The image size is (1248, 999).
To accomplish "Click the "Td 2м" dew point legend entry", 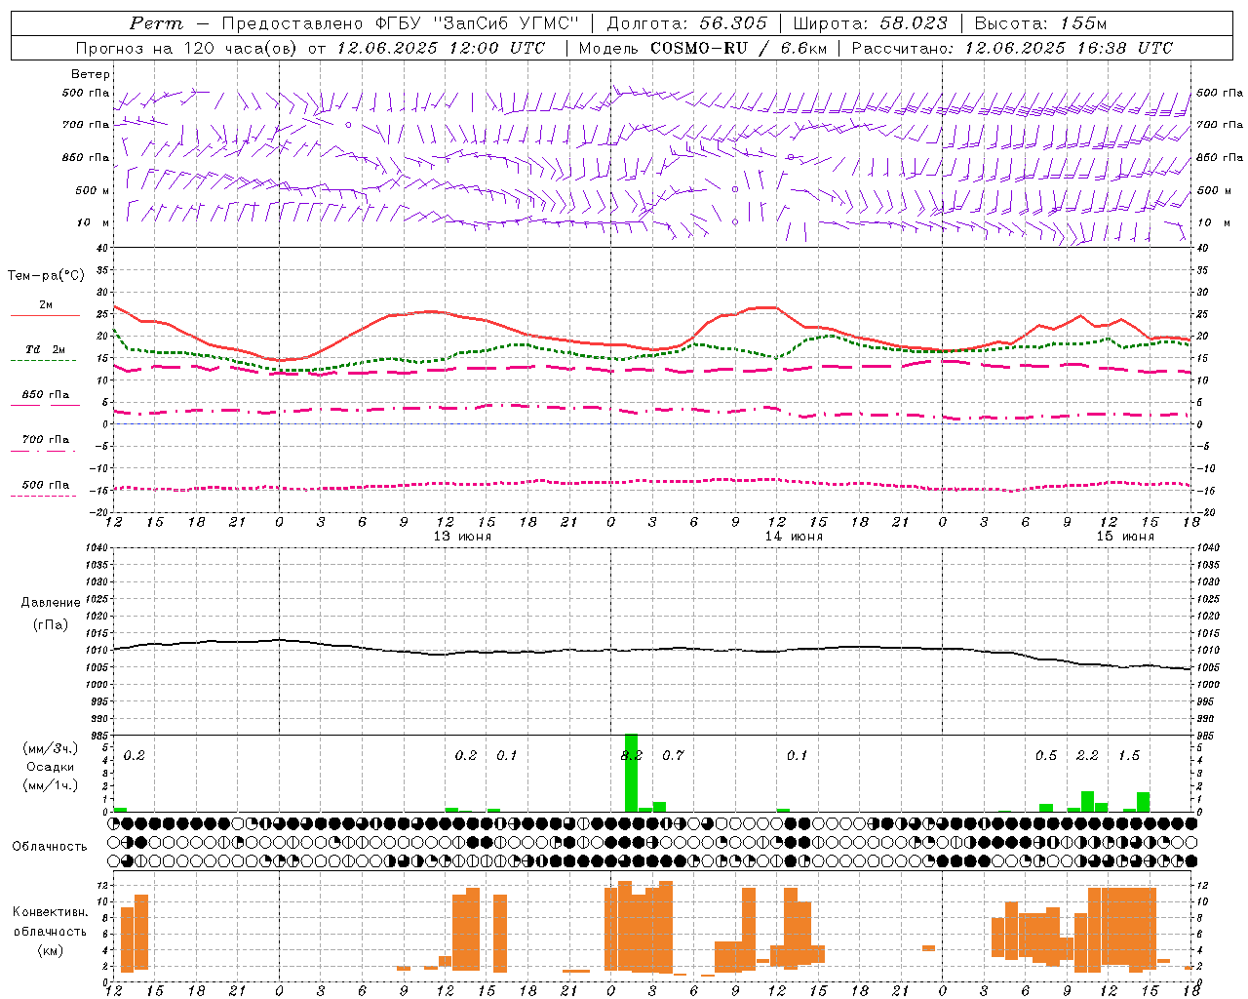I will (x=45, y=349).
